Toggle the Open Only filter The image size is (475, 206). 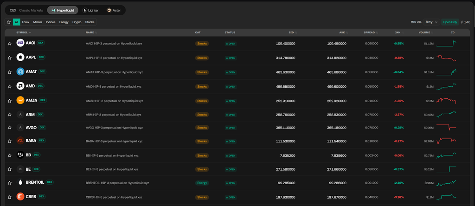tap(450, 22)
